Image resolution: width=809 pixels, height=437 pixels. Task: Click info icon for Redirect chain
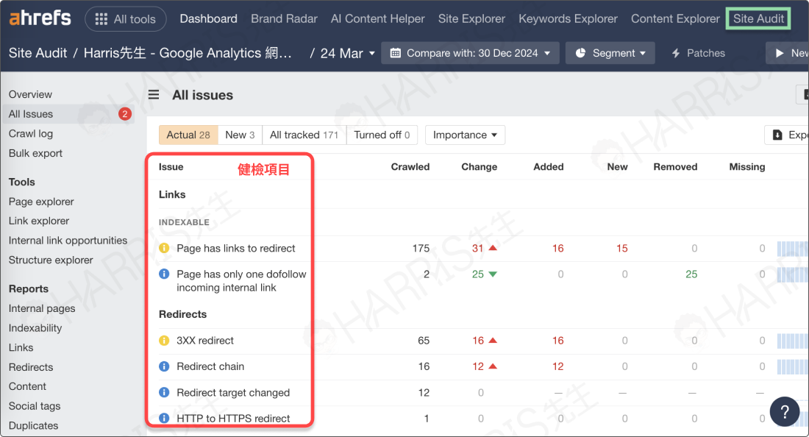tap(164, 366)
